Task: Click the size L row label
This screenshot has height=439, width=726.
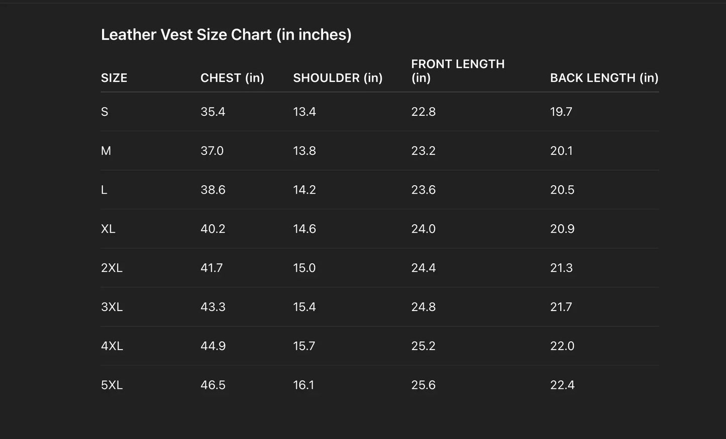Action: click(x=104, y=190)
